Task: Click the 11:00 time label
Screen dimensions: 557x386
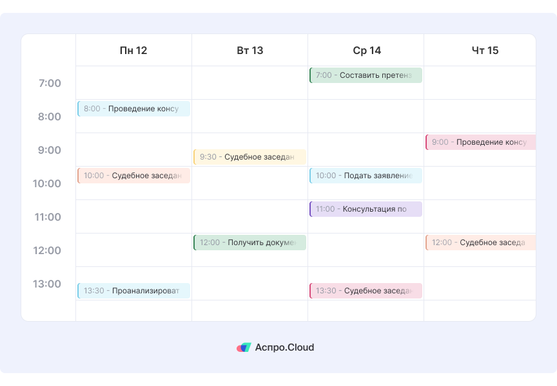Action: pos(47,217)
